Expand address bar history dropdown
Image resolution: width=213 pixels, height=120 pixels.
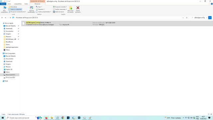(x=183, y=18)
